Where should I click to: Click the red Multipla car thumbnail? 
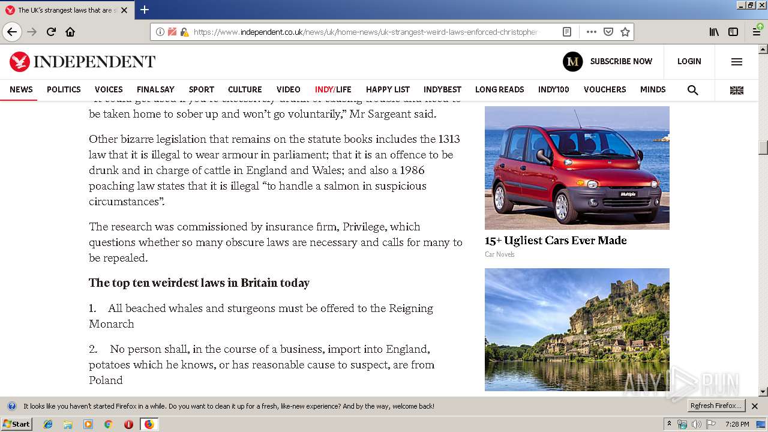click(577, 168)
